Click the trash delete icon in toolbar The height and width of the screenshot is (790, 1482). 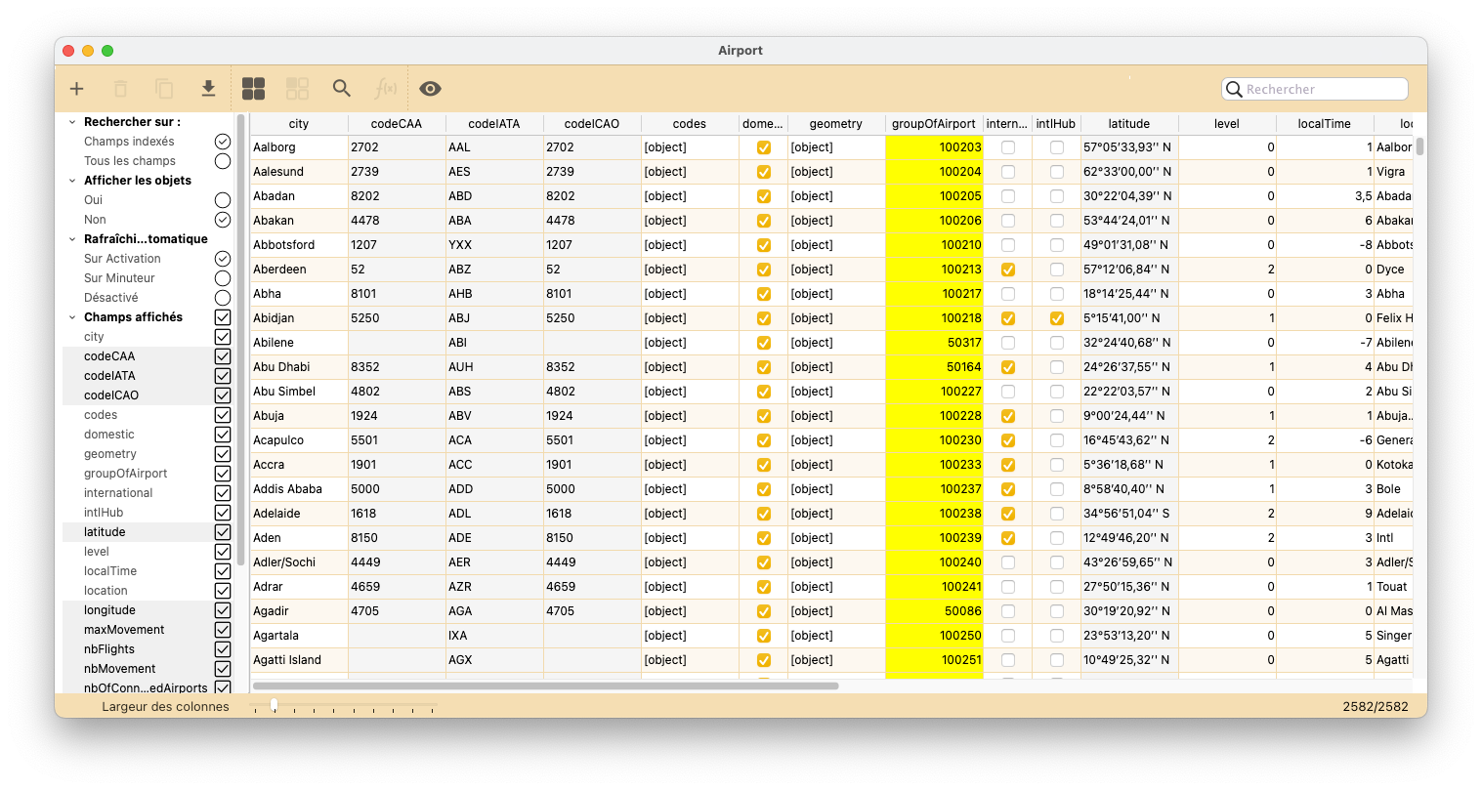pos(120,89)
